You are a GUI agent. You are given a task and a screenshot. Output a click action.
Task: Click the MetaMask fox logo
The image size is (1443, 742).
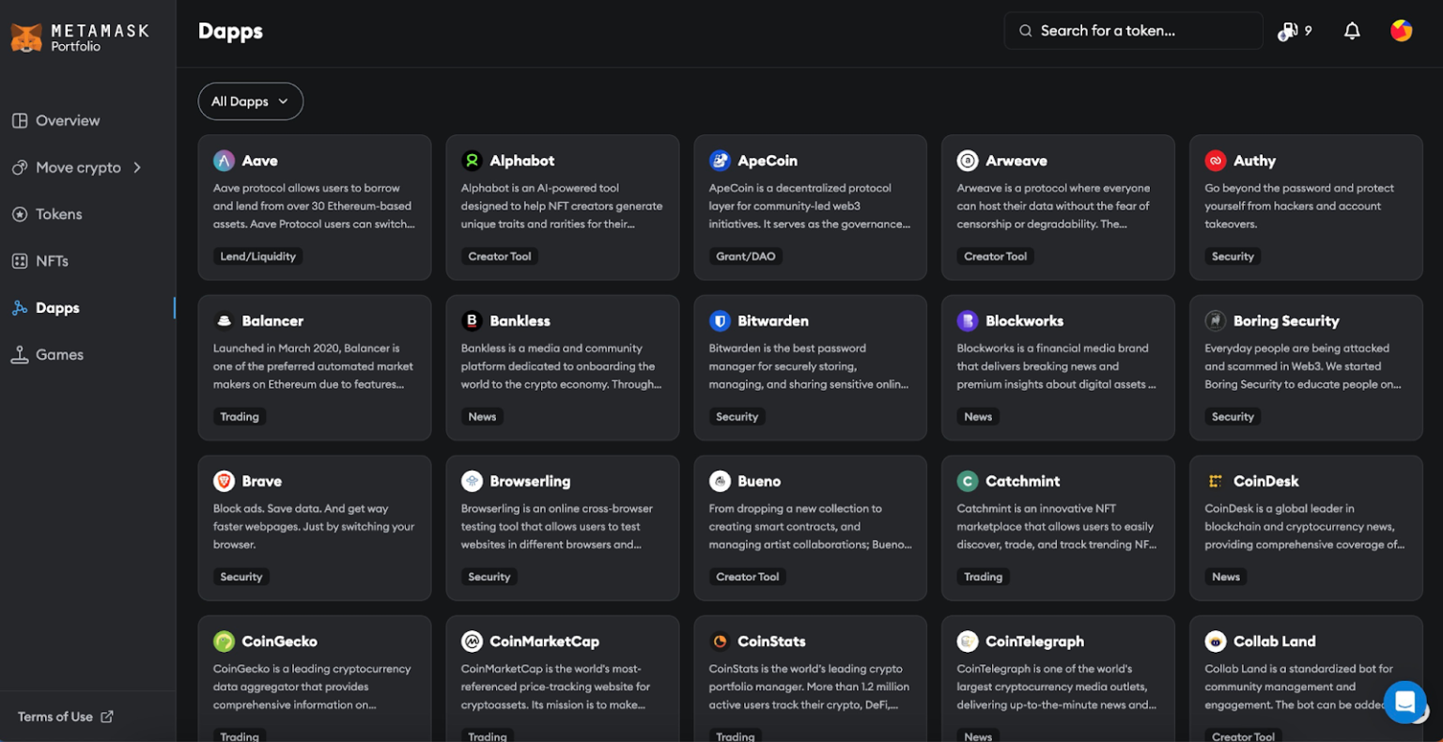(x=26, y=38)
